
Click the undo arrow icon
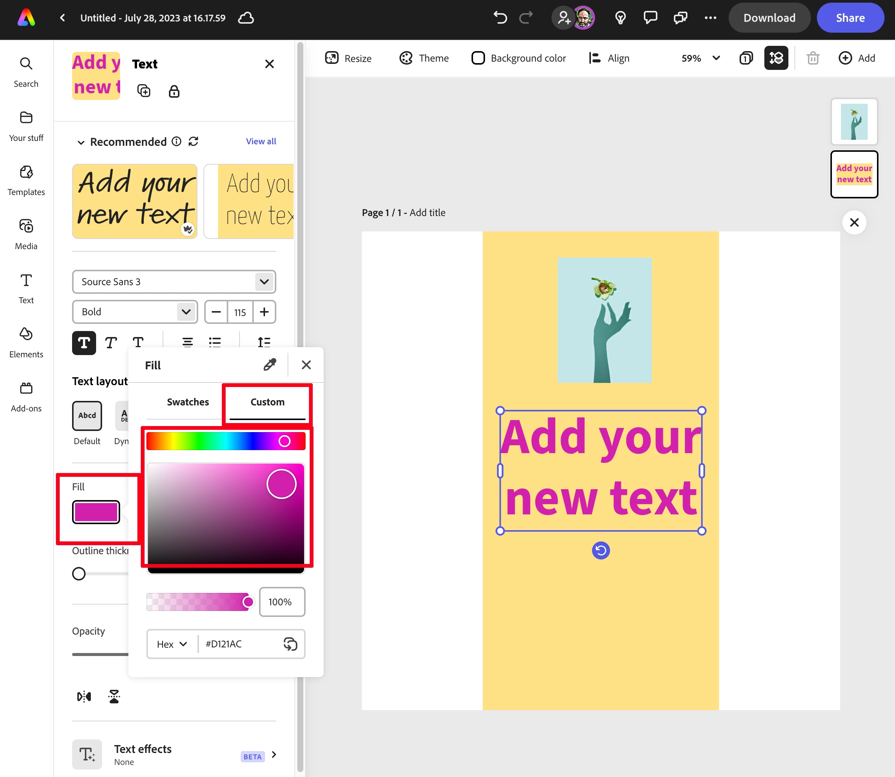point(500,18)
